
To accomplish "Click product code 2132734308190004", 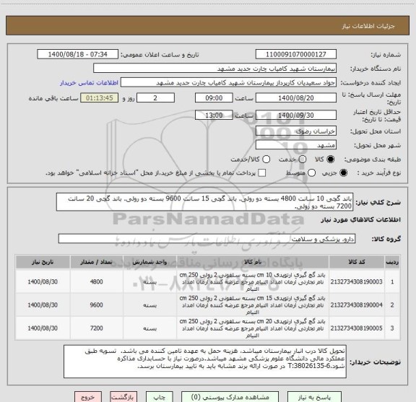I will pos(356,305).
